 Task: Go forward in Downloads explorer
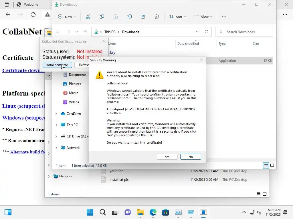(x=68, y=32)
